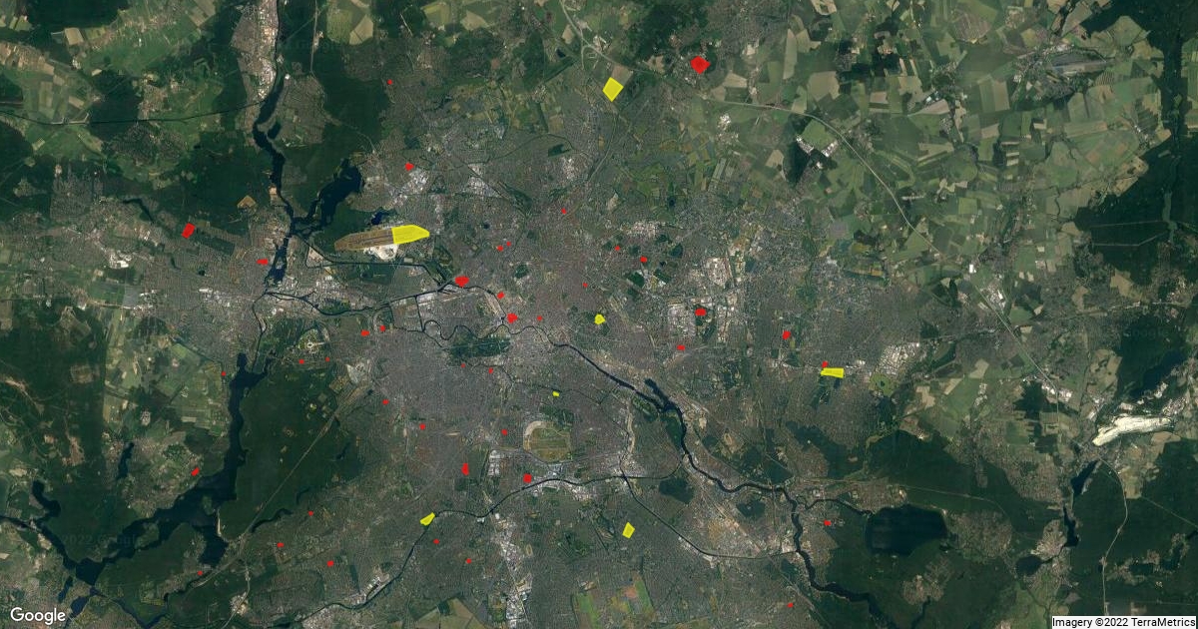Open the Google logo link
The width and height of the screenshot is (1198, 629).
pyautogui.click(x=38, y=615)
